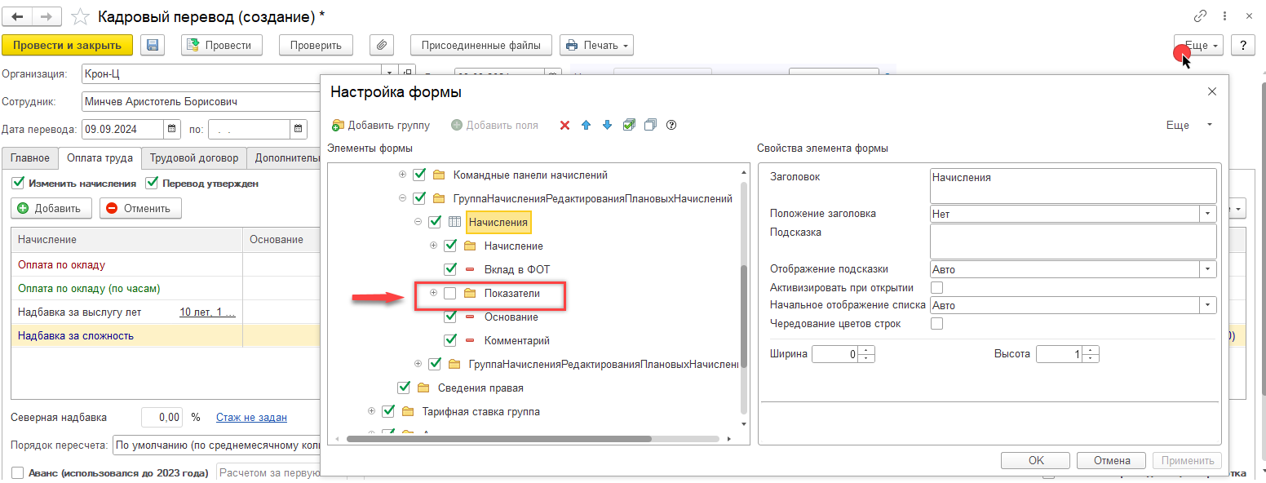Screen dimensions: 1266x483
Task: Click folder icon of Командные панели начислений
Action: [439, 175]
